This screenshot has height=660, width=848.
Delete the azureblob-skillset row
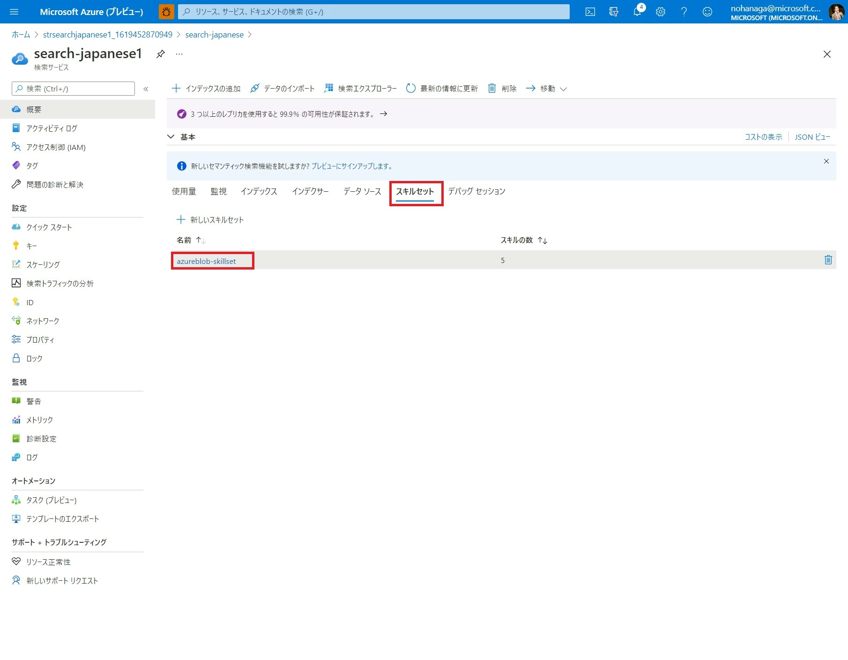coord(828,260)
